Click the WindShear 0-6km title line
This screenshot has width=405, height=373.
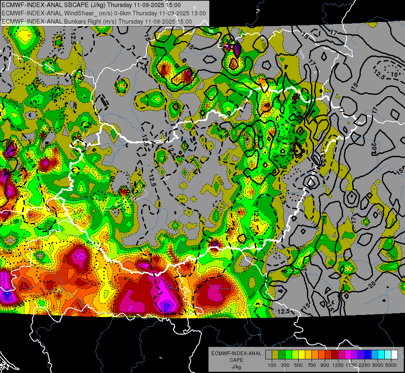click(103, 13)
